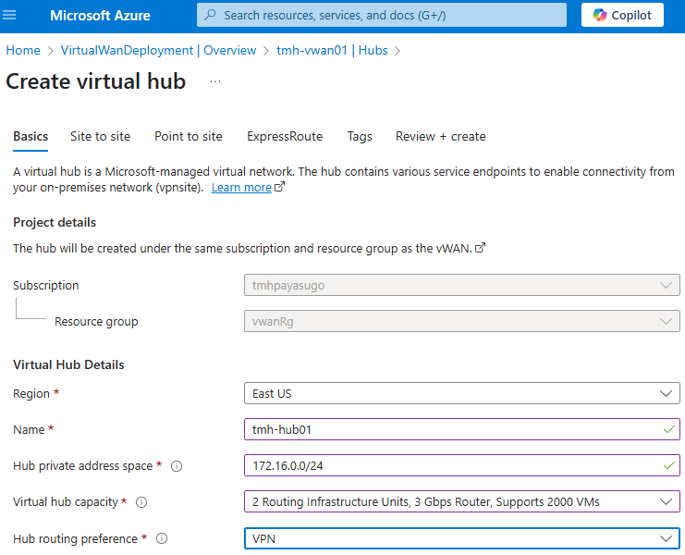Open the Tags tab
The image size is (685, 555).
(x=360, y=136)
